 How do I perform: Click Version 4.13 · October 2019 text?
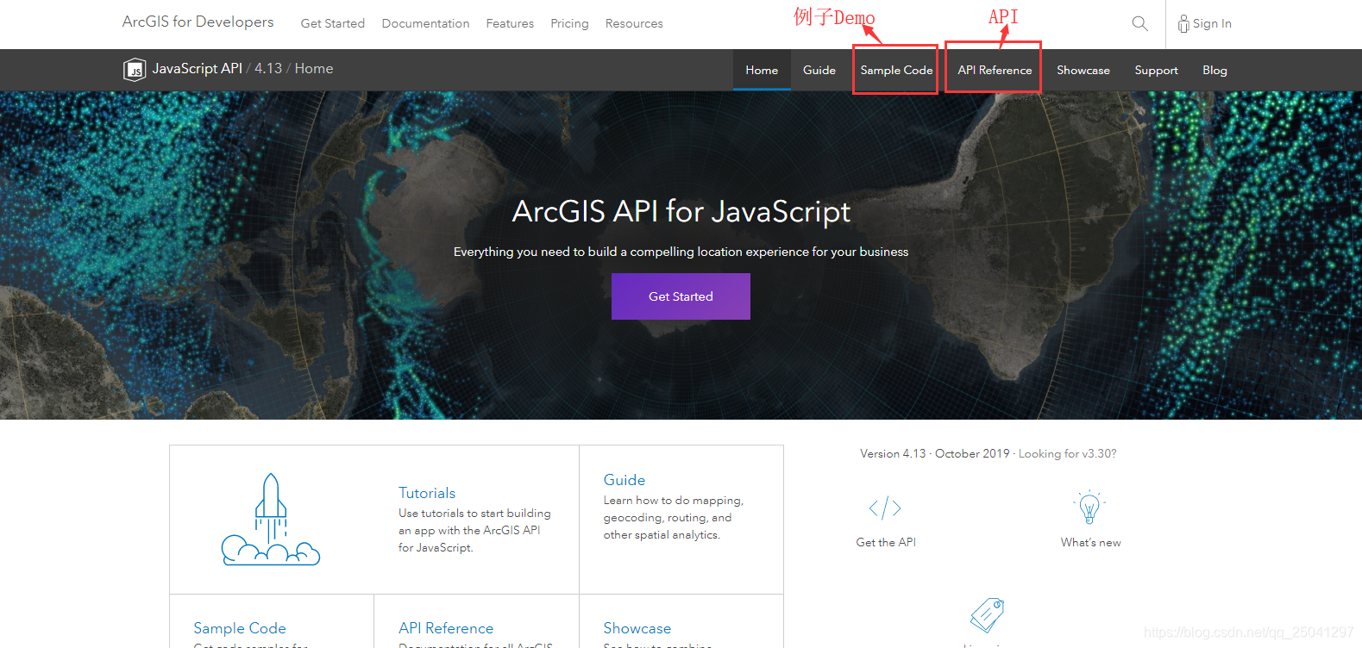click(x=934, y=453)
